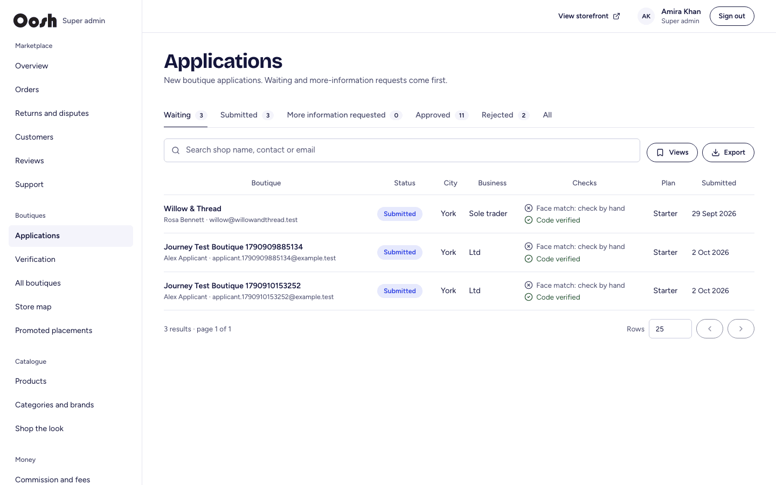776x485 pixels.
Task: Click the search magnifier icon
Action: [x=176, y=150]
